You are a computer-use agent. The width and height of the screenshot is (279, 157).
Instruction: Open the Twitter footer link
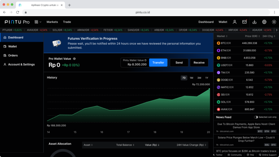point(218,155)
